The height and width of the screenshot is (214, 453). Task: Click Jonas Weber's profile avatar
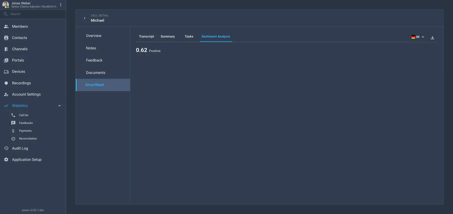point(5,5)
